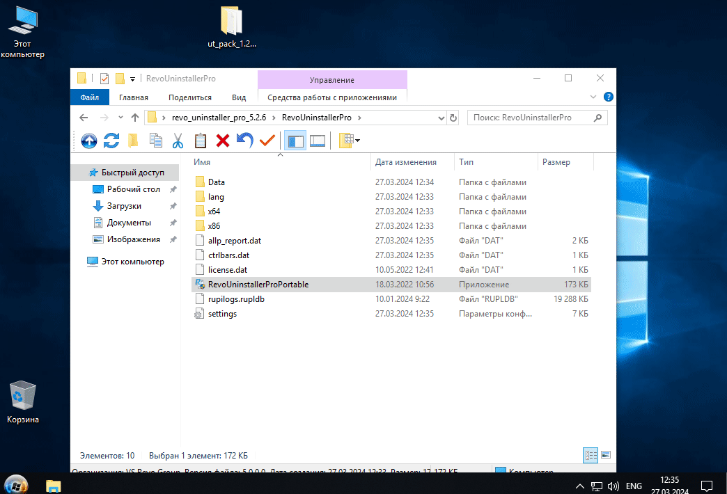Open the recent locations dropdown arrow
Screen dimensions: 727x494
pos(120,118)
